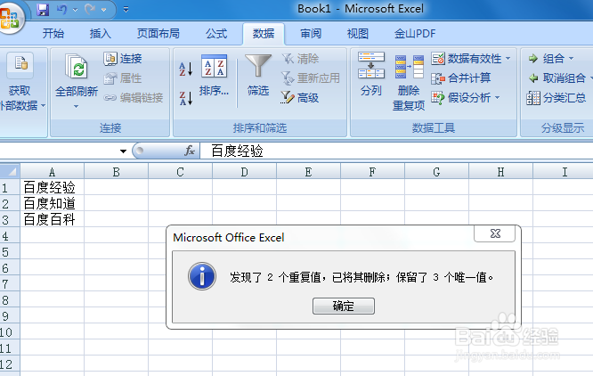Open the 排序 custom sort dialog
Viewport: 593px width, 376px height.
pyautogui.click(x=214, y=75)
